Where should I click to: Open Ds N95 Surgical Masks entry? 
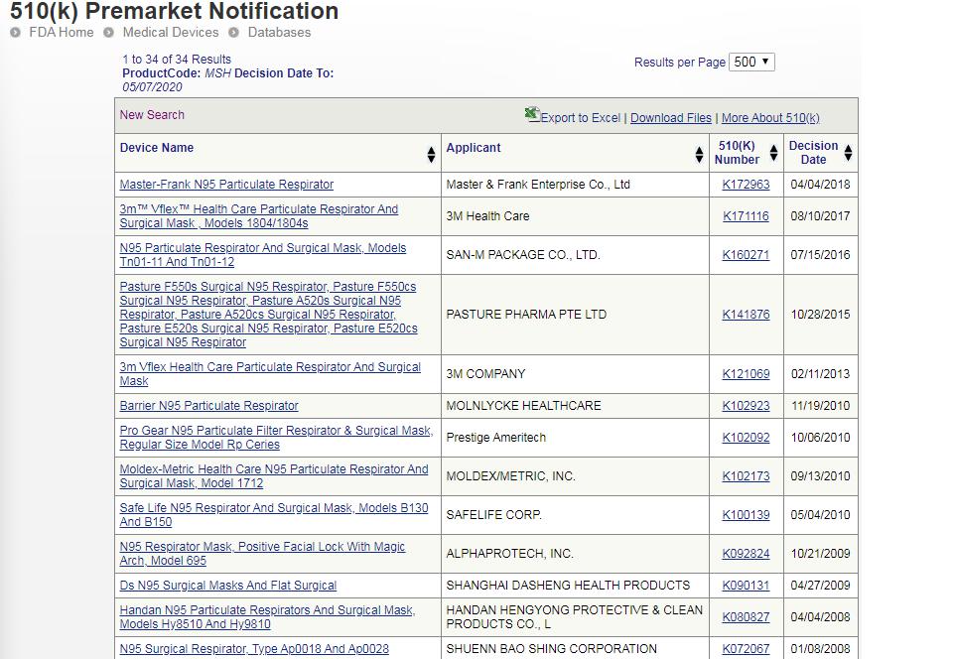(x=227, y=586)
